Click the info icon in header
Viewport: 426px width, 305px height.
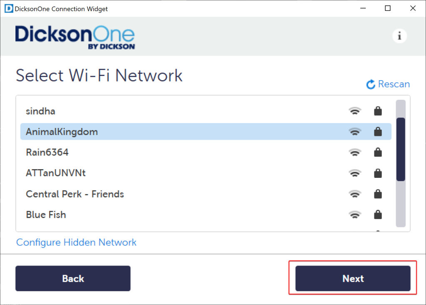(x=399, y=36)
